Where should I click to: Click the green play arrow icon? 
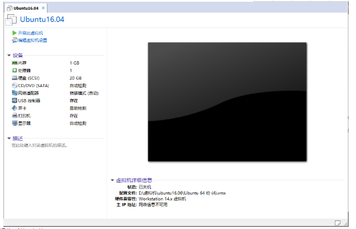[14, 33]
